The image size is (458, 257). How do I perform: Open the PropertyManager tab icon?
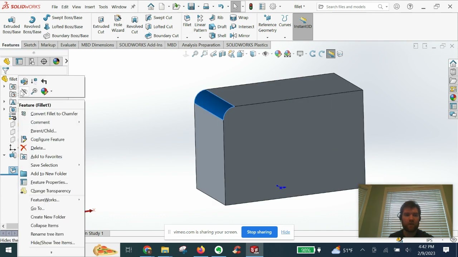(x=19, y=61)
